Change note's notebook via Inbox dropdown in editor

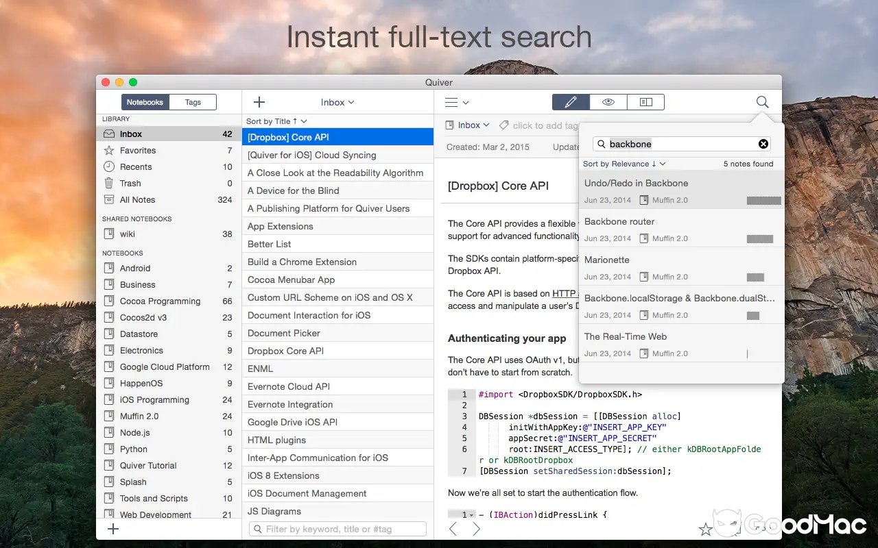[x=468, y=125]
